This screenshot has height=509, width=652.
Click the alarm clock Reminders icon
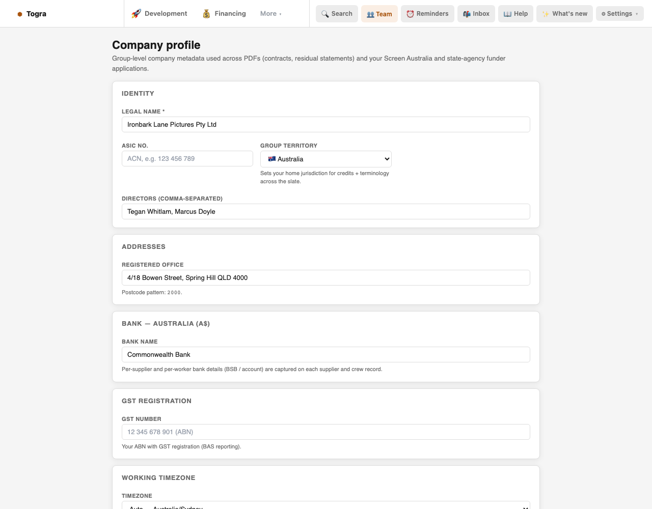click(x=410, y=14)
